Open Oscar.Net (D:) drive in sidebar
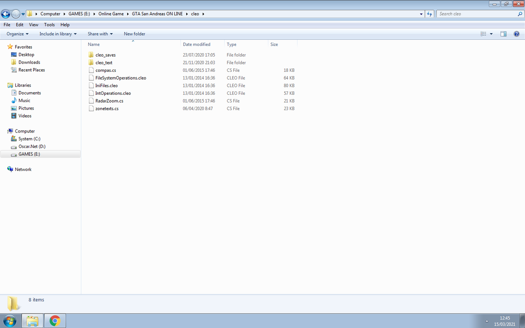The image size is (525, 328). coord(32,146)
